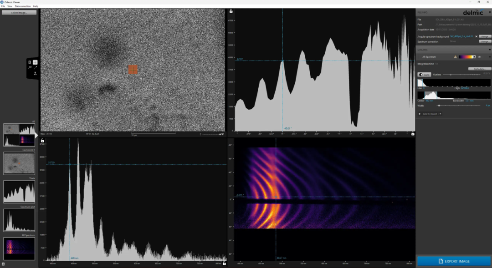Viewport: 492px width, 268px height.
Task: Click the orange selection marker on the SEM image
Action: (x=133, y=69)
